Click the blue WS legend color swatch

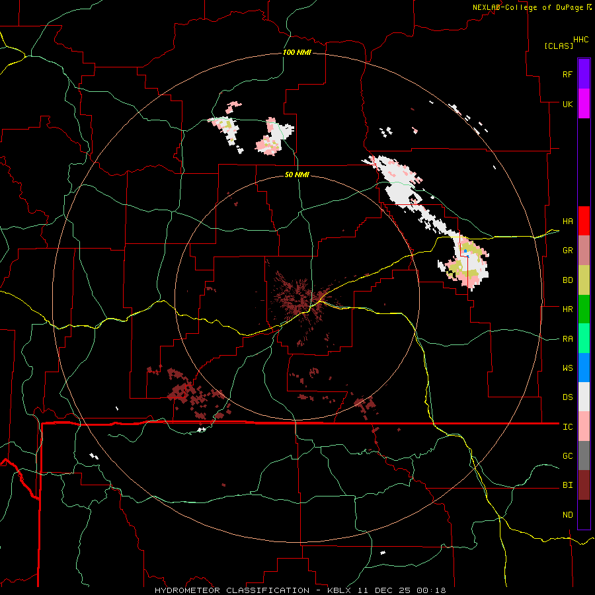pos(584,368)
